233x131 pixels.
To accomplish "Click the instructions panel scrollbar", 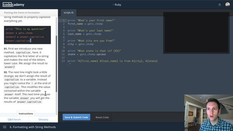I will [56, 64].
